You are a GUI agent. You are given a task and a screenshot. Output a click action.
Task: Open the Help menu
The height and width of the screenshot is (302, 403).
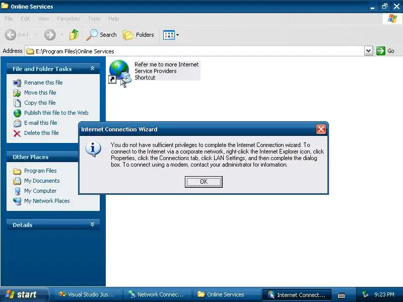114,19
